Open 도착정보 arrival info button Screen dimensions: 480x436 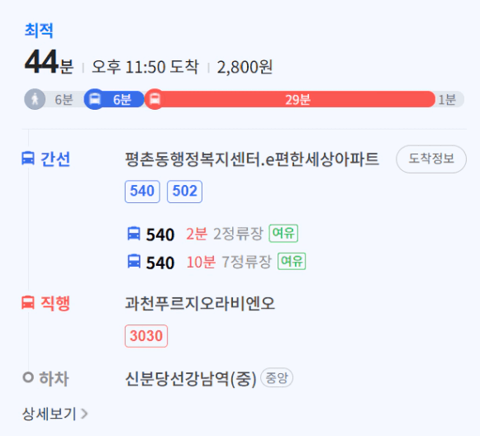(x=431, y=159)
